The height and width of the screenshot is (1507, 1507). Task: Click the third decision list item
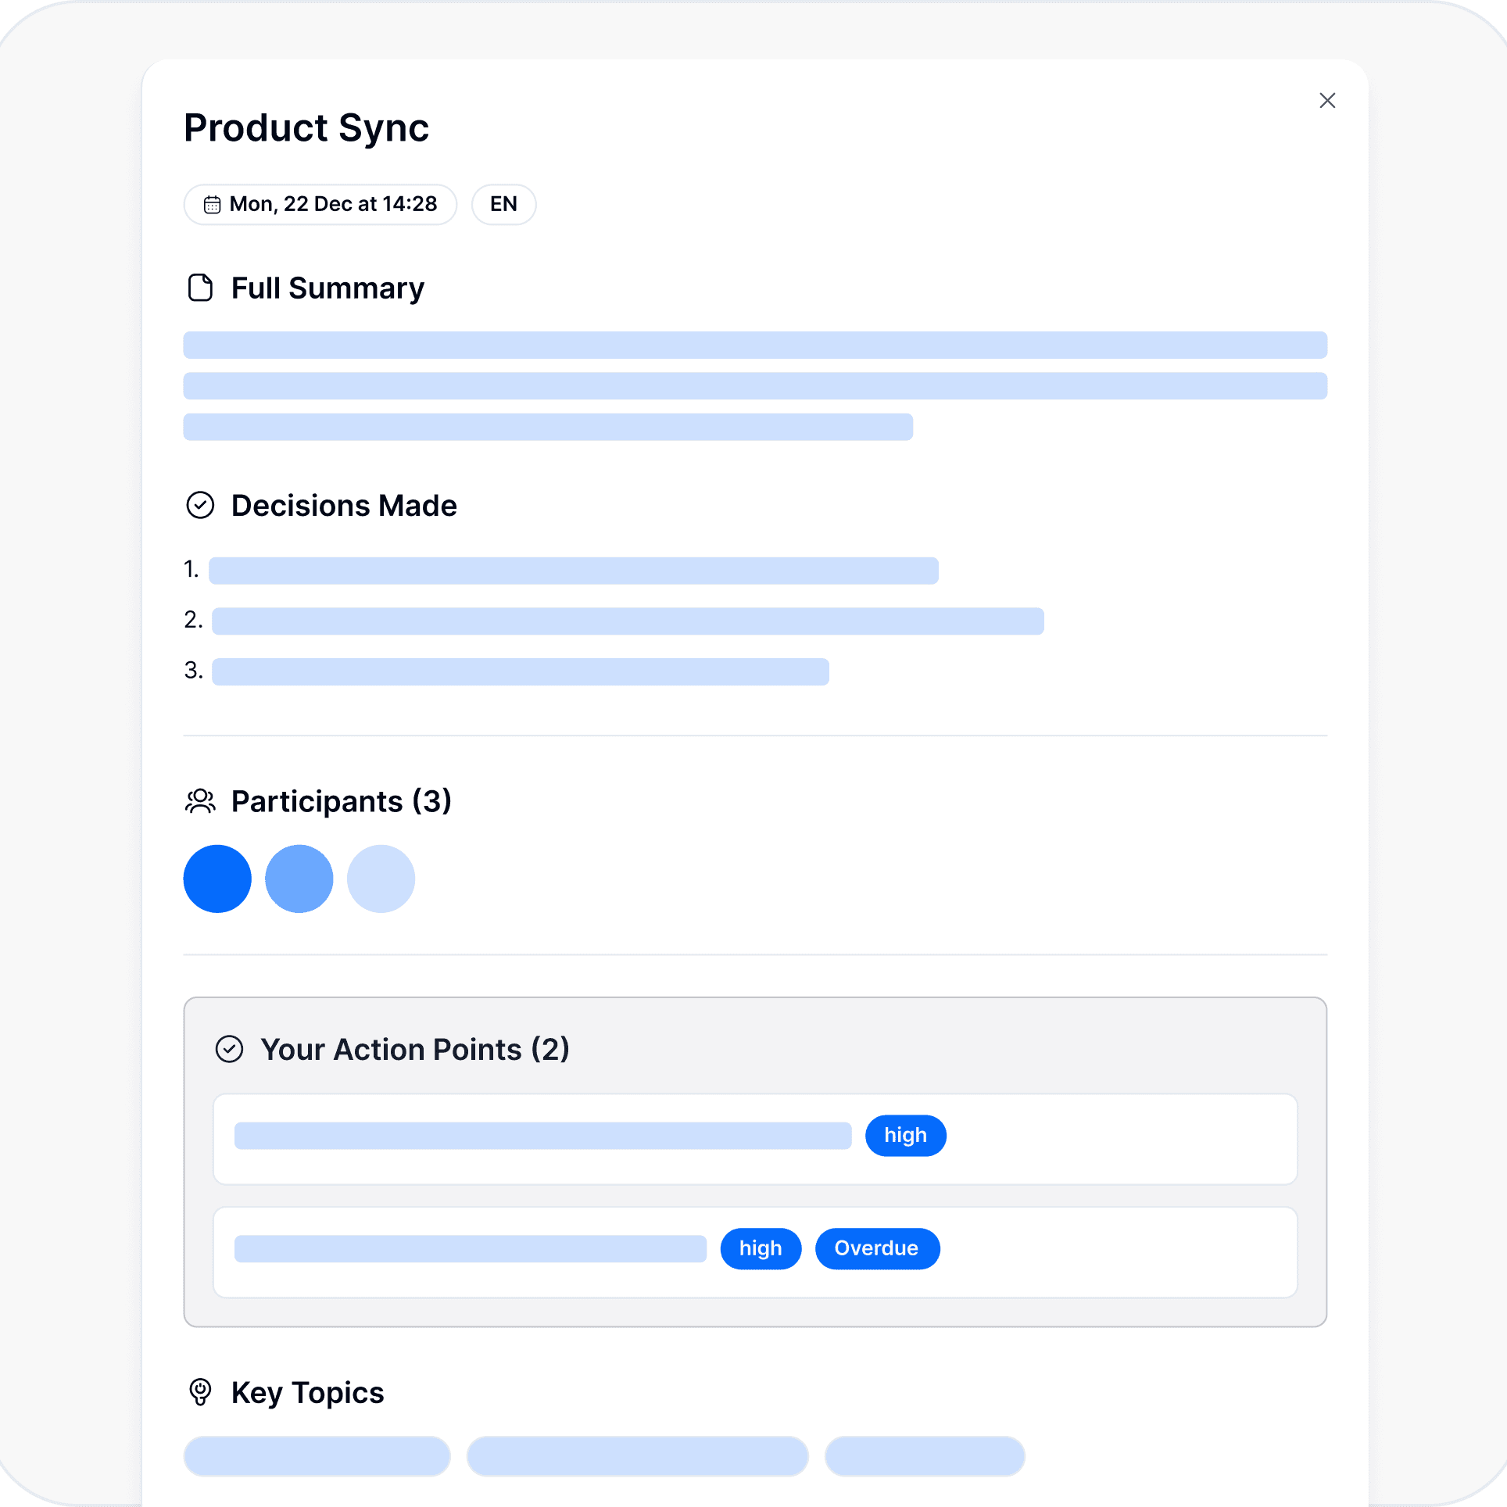[520, 671]
